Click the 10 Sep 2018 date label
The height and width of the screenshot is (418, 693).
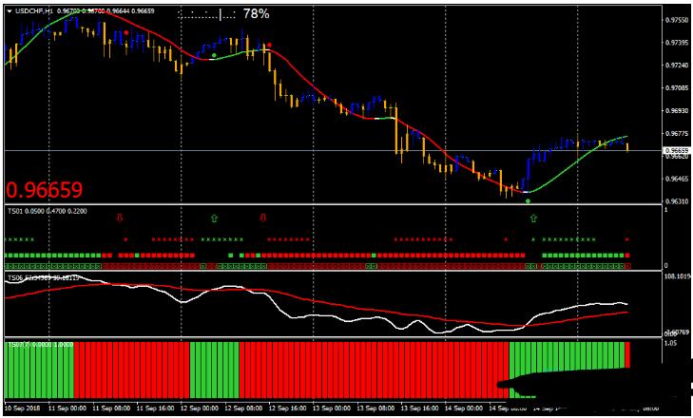pyautogui.click(x=22, y=408)
